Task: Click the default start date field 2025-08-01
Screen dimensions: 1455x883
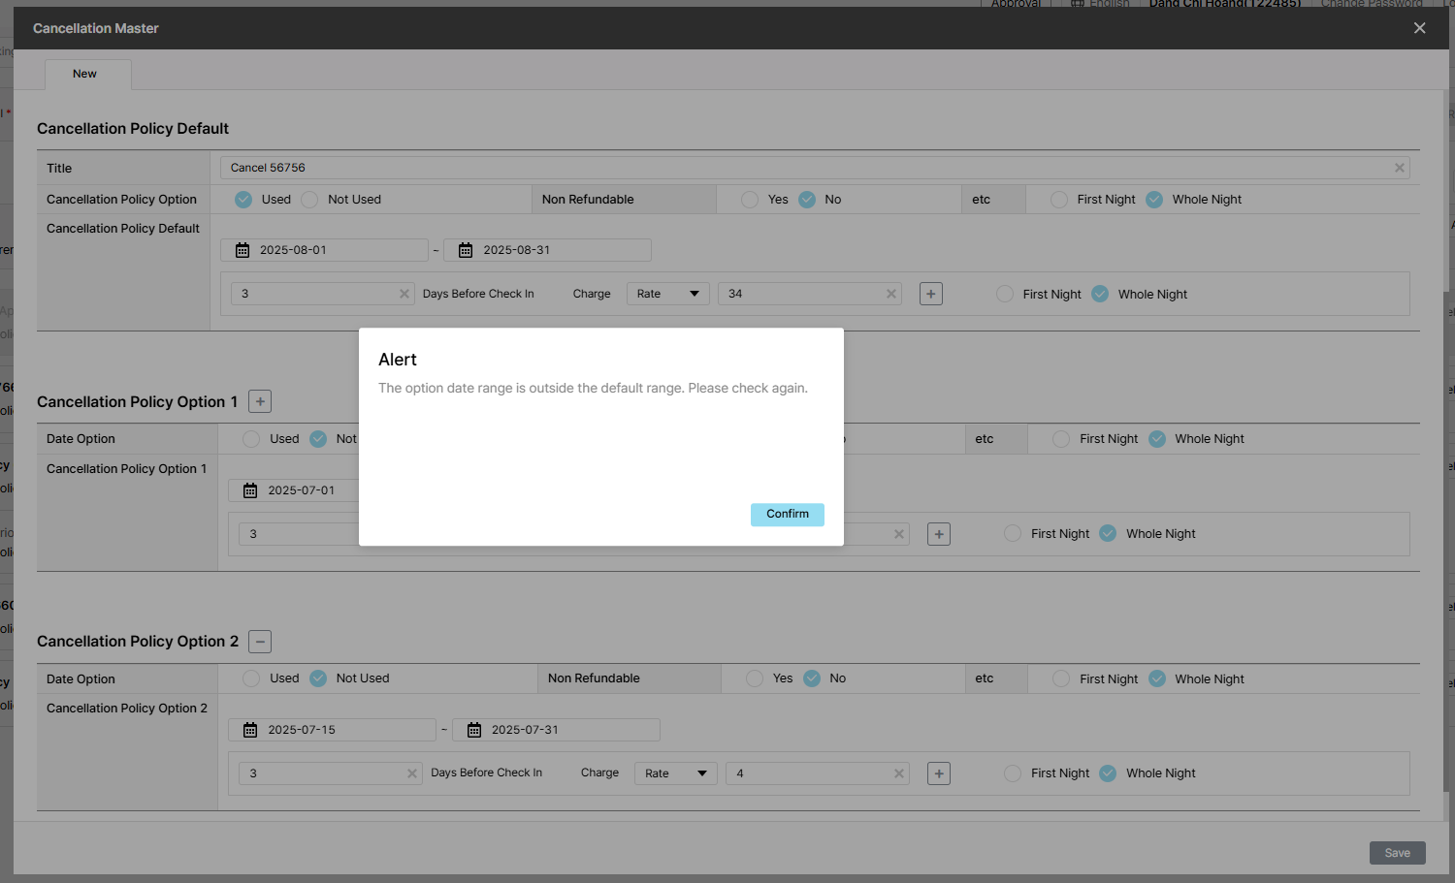Action: [324, 250]
